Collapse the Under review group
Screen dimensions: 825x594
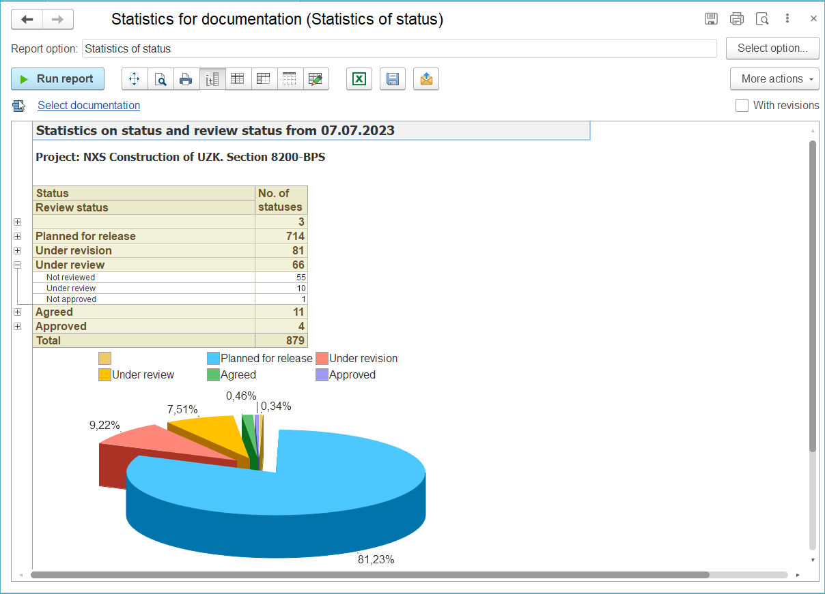click(x=18, y=265)
